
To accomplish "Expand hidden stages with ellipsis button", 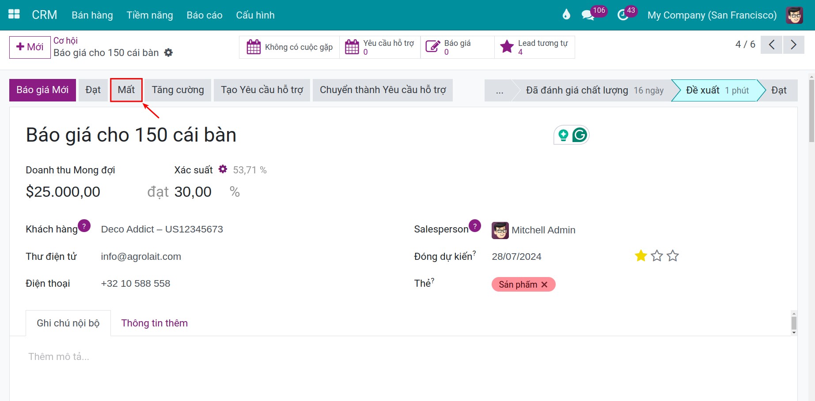I will coord(499,90).
